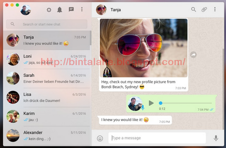Click the voice message progress slider
Image resolution: width=226 pixels, height=148 pixels.
point(186,103)
